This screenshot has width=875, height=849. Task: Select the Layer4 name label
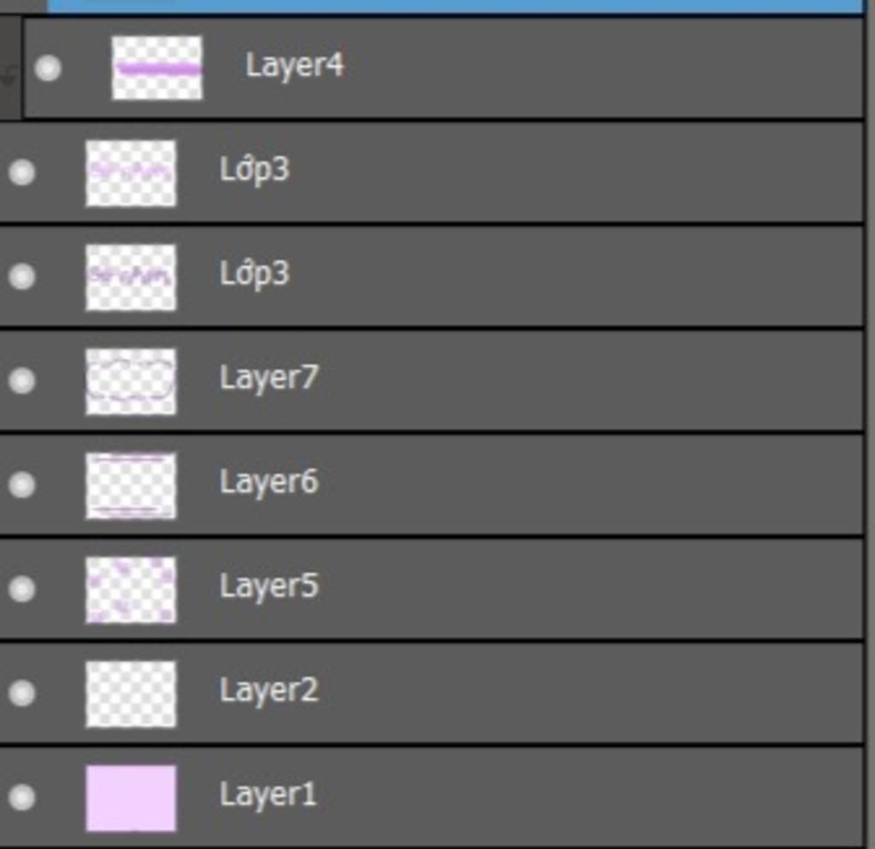point(295,65)
